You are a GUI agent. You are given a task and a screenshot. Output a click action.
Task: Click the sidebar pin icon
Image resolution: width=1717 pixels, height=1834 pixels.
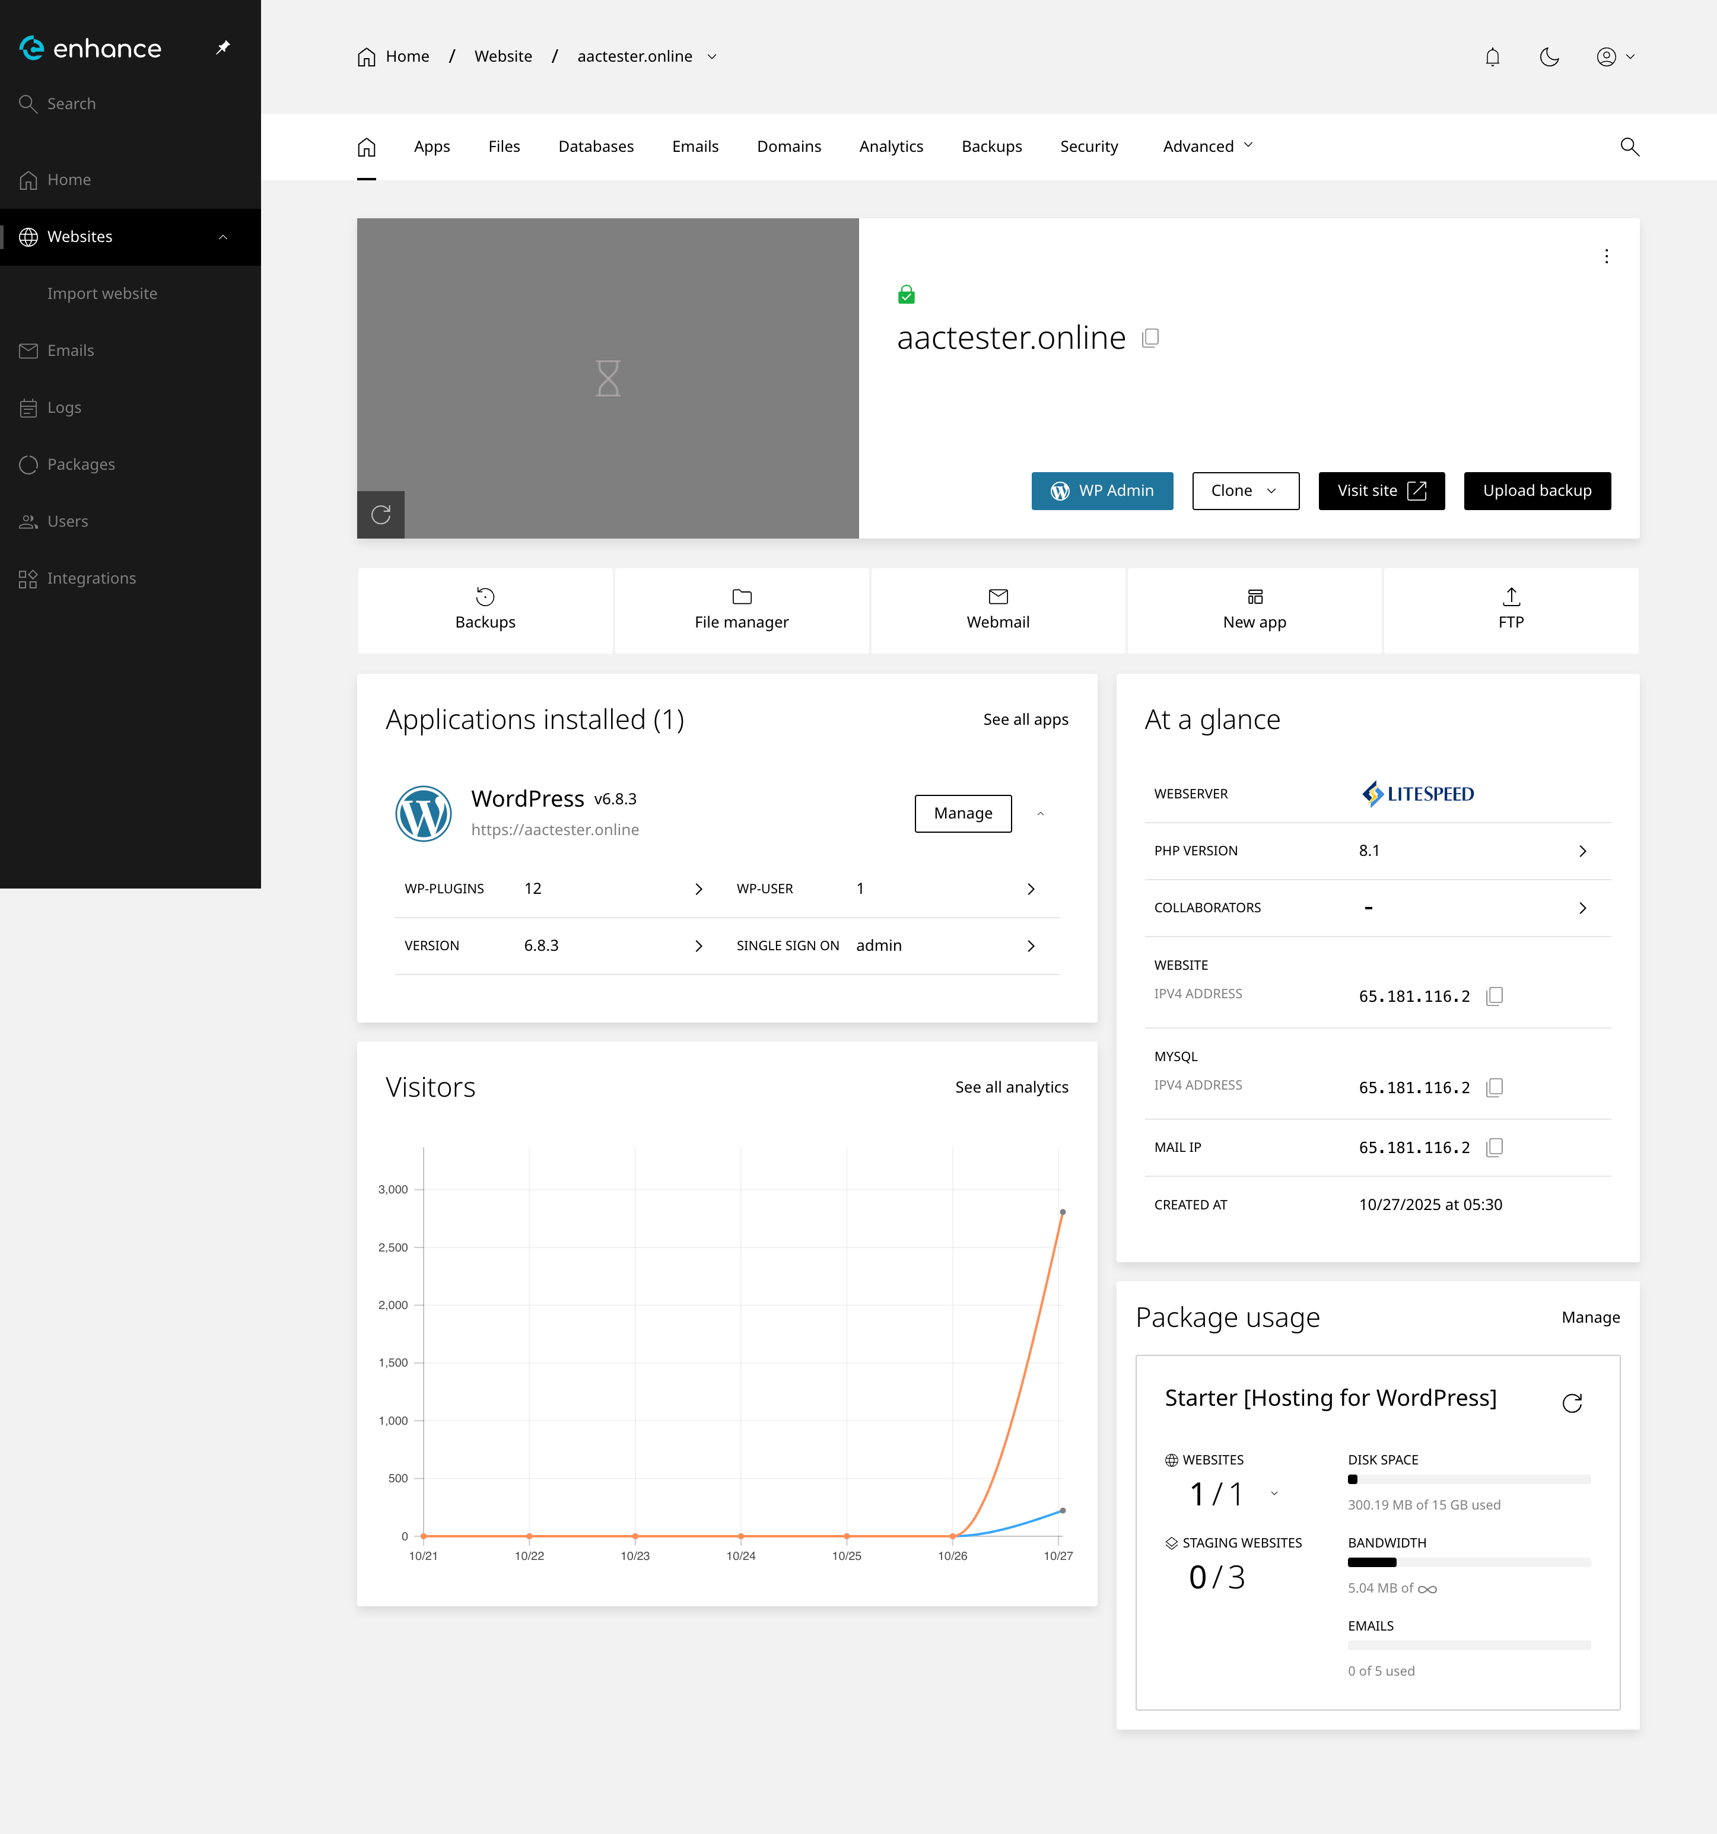(x=222, y=47)
